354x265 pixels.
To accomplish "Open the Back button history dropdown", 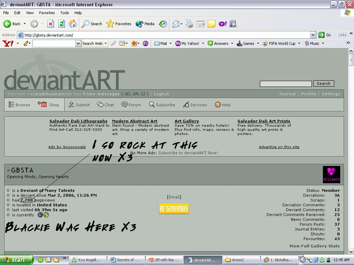I will click(25, 24).
